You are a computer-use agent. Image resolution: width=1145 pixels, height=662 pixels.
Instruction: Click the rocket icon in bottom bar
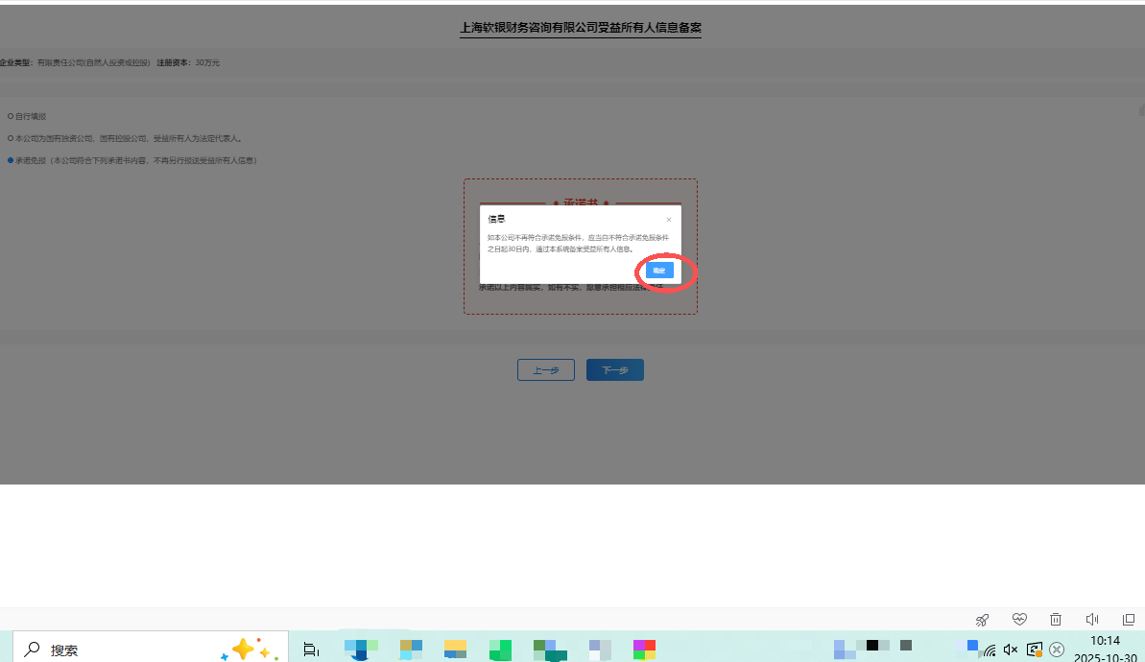982,620
